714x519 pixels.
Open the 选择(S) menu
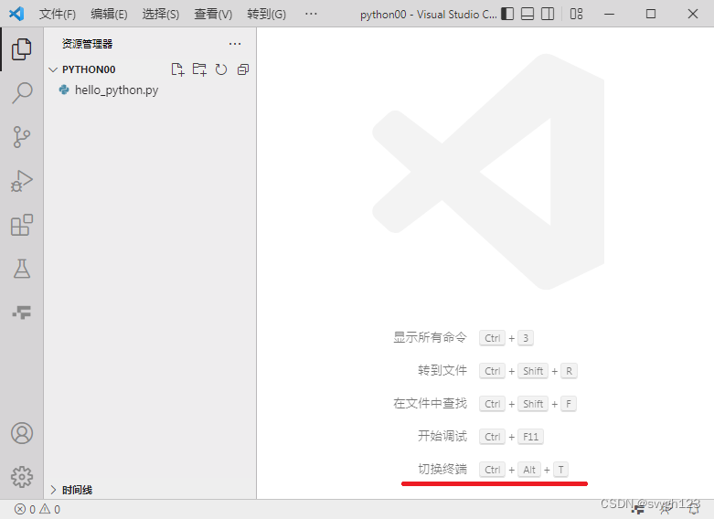click(161, 14)
